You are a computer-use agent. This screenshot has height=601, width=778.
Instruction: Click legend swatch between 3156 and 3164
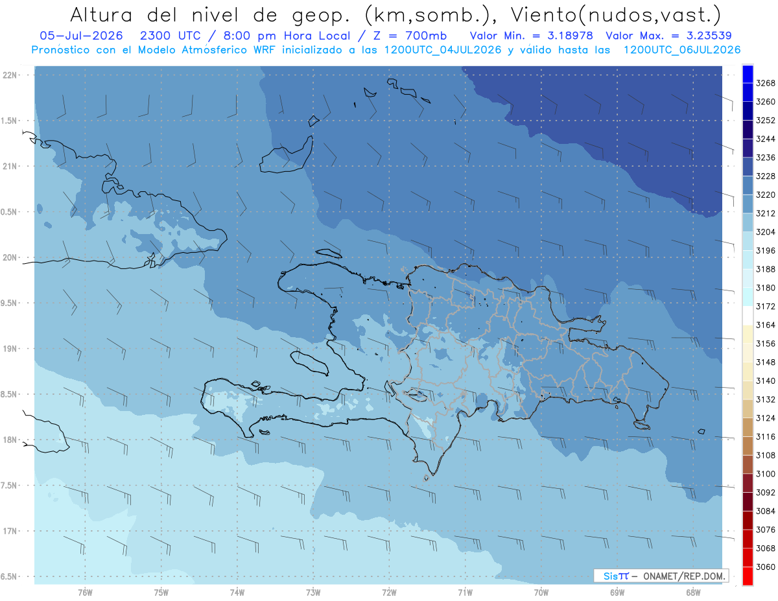click(x=748, y=334)
